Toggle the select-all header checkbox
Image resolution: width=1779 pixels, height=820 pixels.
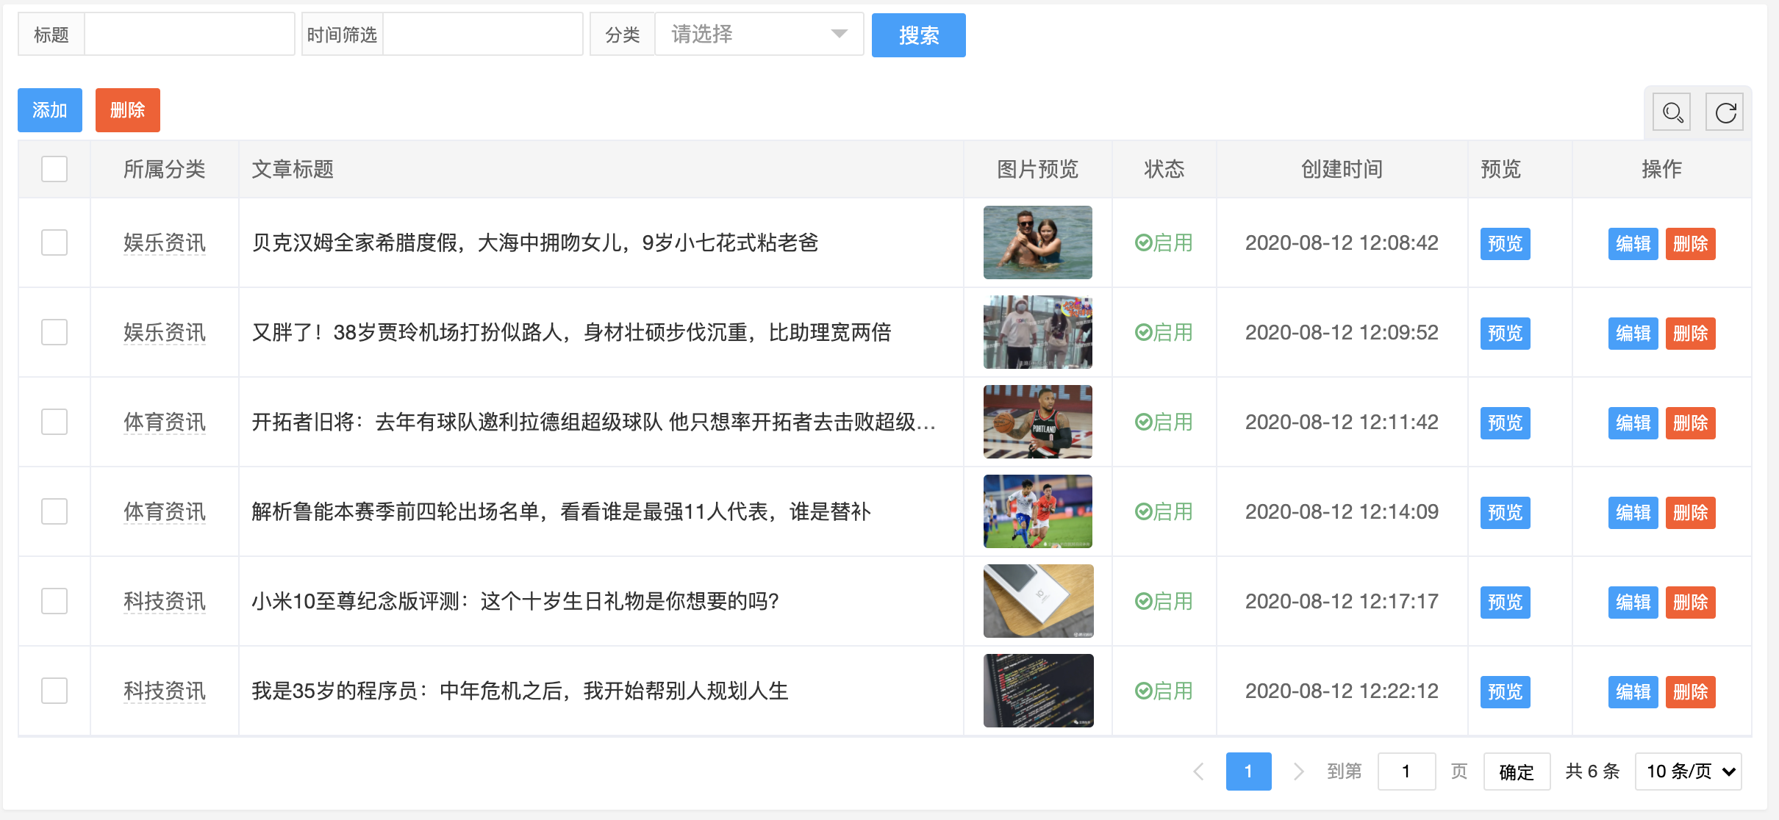tap(54, 169)
